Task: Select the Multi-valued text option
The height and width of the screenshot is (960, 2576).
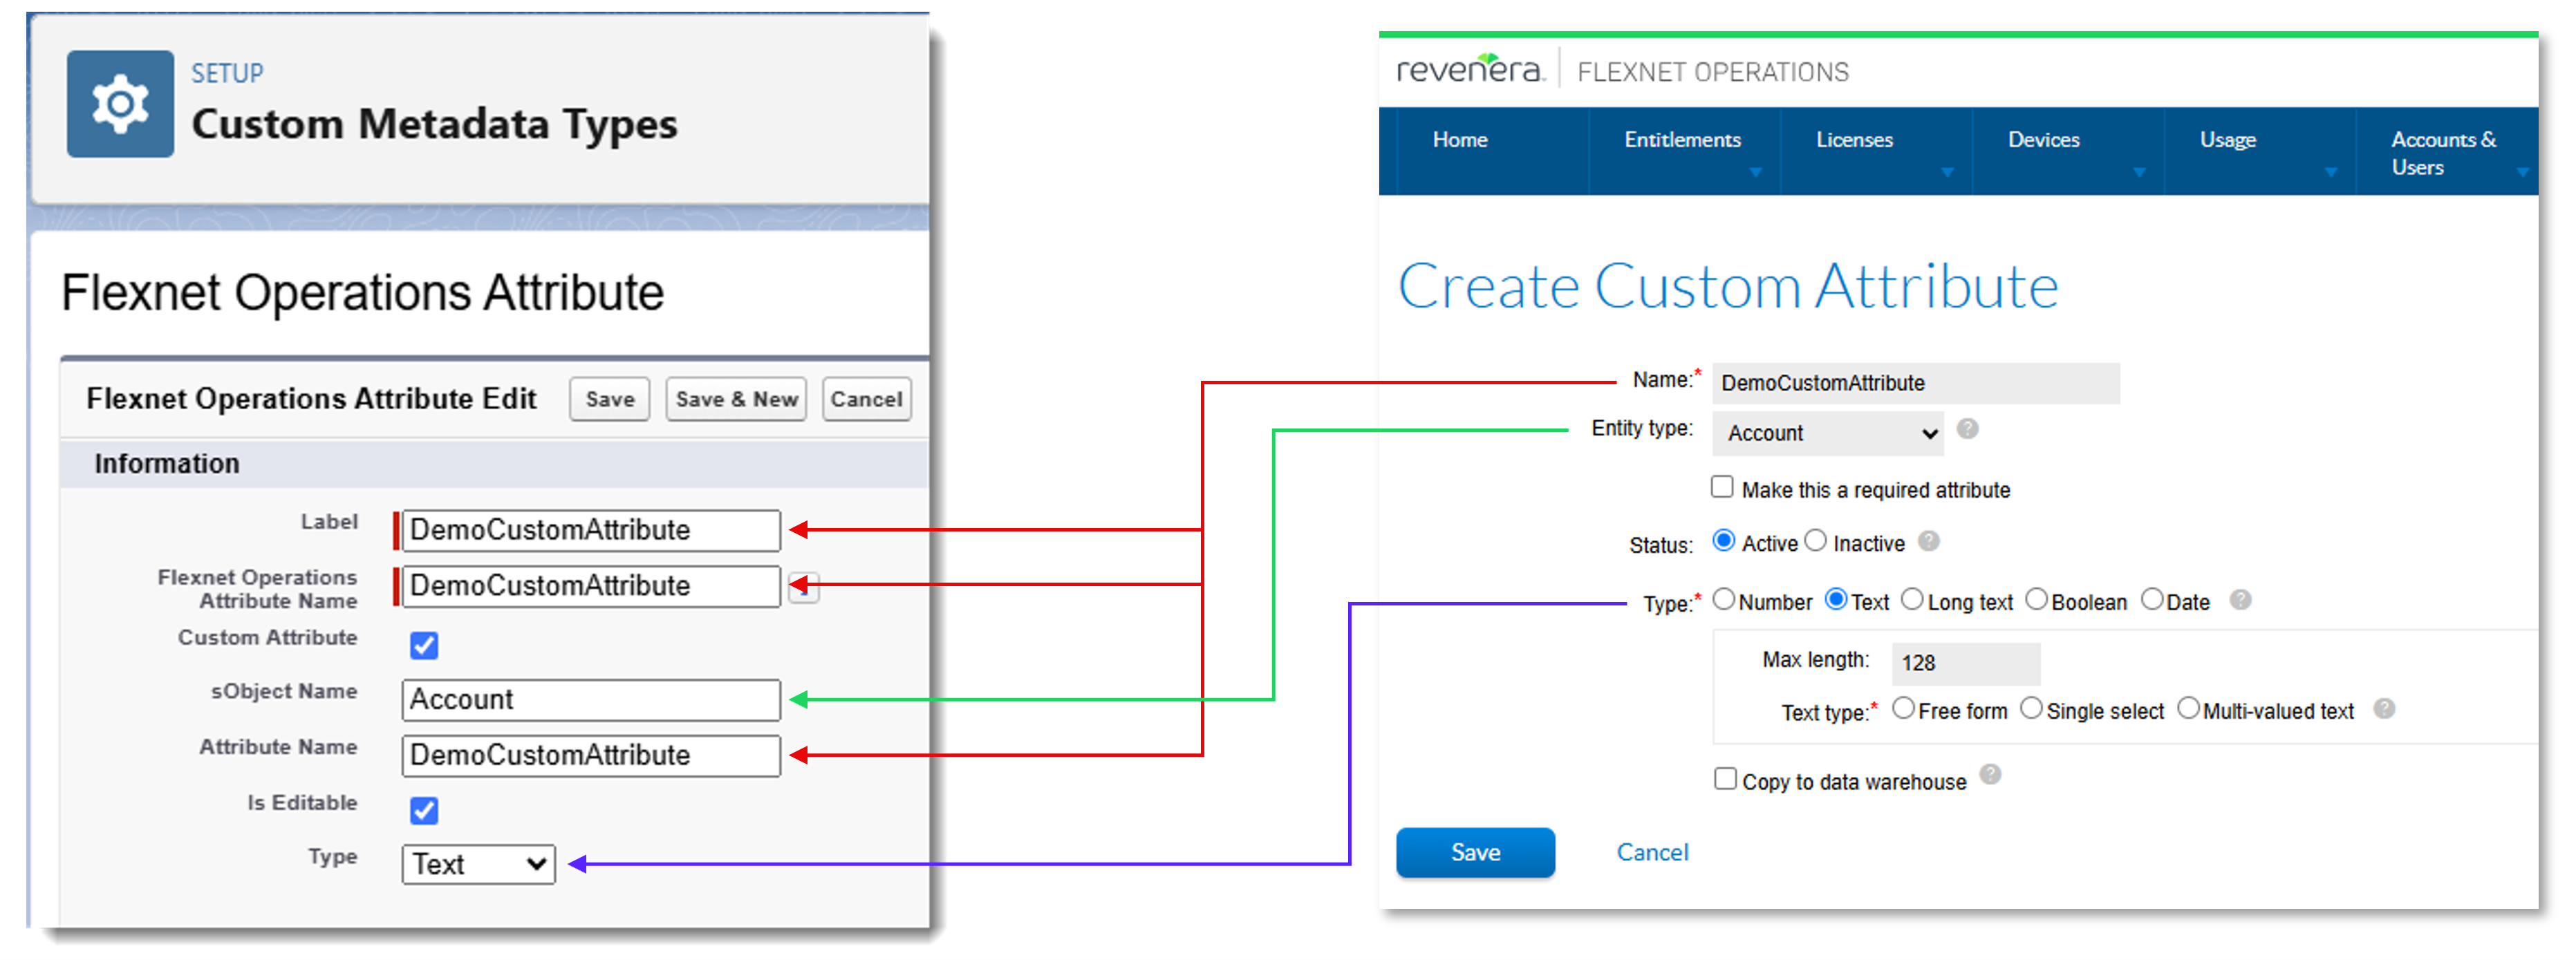Action: [x=2188, y=708]
